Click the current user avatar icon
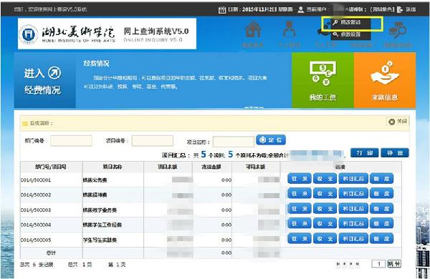 coord(301,9)
